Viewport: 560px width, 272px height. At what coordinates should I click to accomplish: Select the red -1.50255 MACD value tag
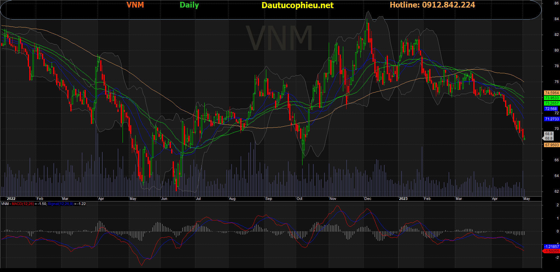[x=552, y=251]
